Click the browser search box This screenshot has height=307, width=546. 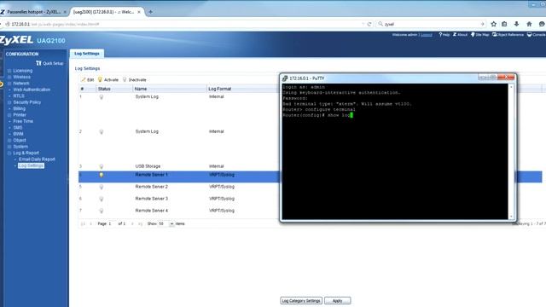tap(432, 24)
